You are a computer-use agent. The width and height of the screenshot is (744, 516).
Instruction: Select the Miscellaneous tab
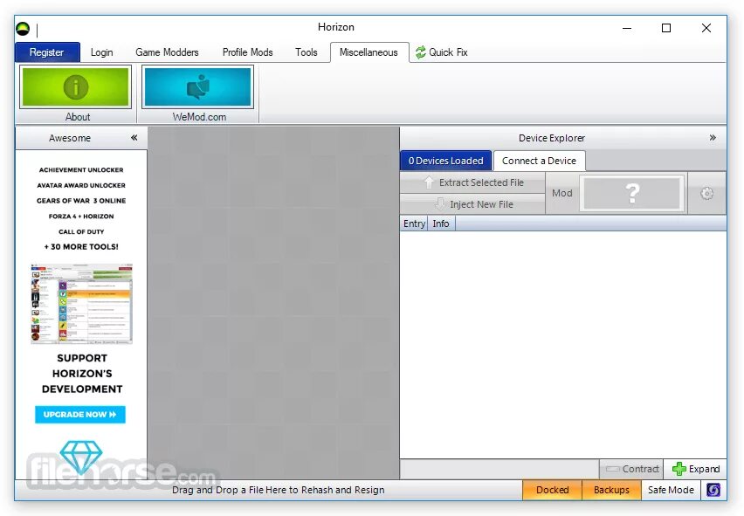(369, 52)
